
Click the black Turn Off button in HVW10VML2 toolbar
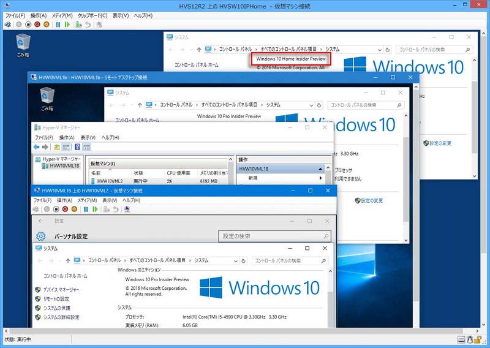[56, 209]
